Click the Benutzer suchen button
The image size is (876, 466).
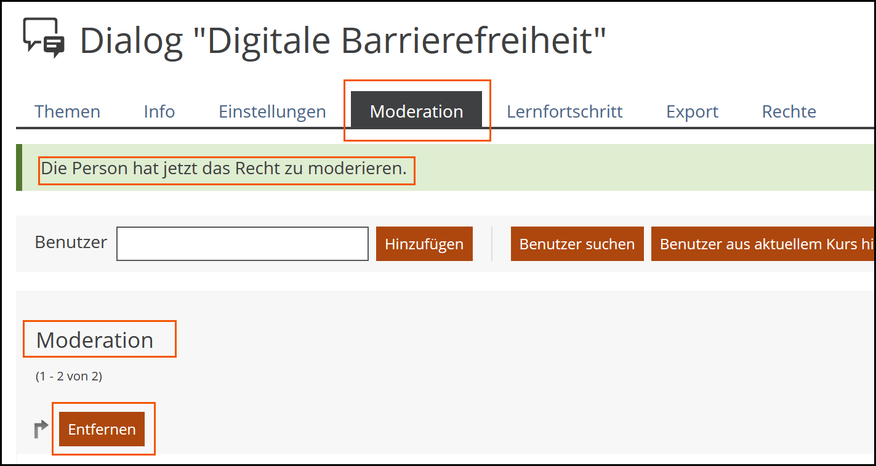tap(577, 244)
